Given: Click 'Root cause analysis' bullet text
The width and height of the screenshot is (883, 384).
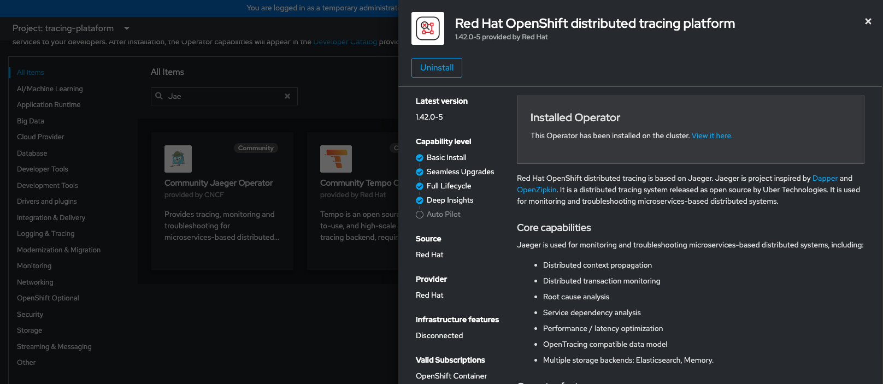Looking at the screenshot, I should point(576,297).
